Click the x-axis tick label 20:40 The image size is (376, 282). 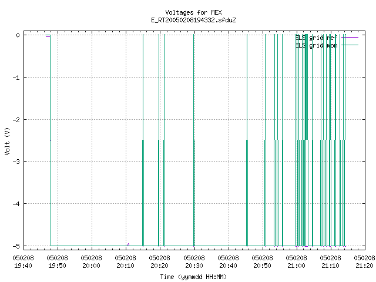click(x=228, y=266)
